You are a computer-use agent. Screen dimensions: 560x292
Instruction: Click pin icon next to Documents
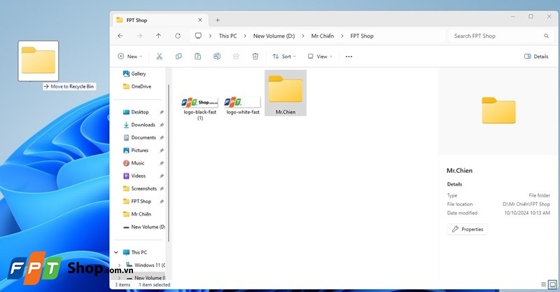coord(162,138)
